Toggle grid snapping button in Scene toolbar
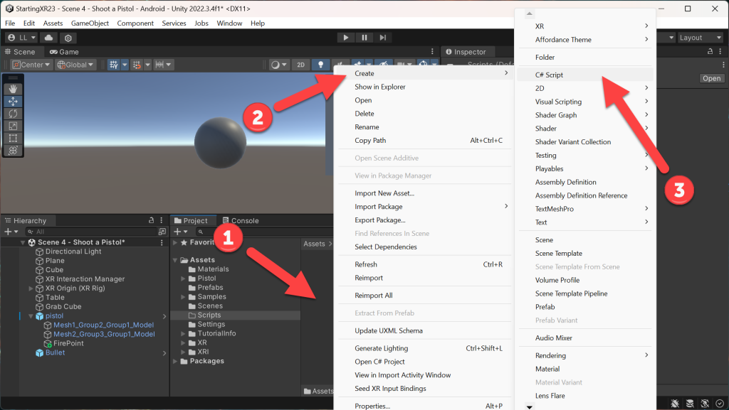The width and height of the screenshot is (729, 410). coord(137,65)
